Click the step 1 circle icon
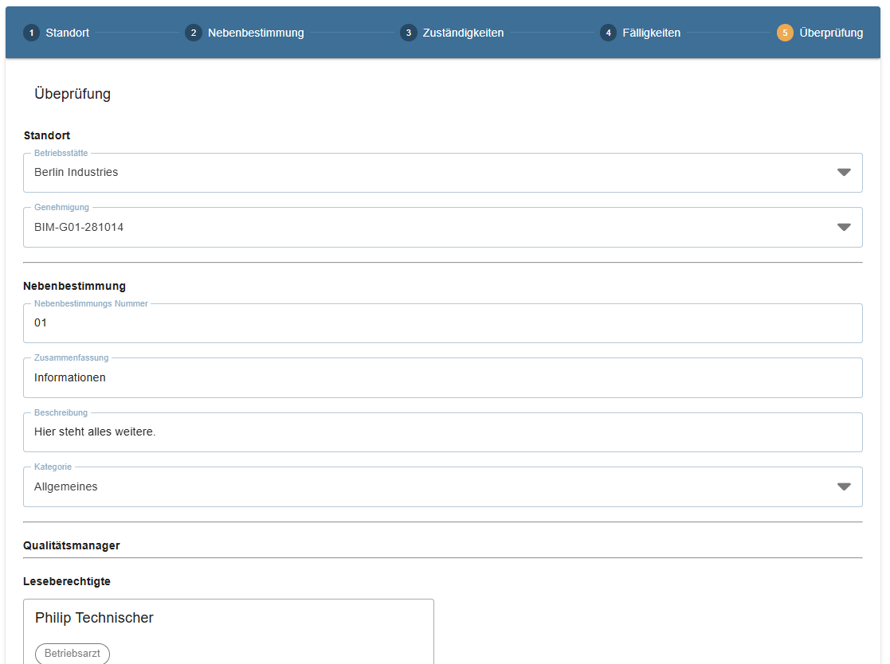The image size is (890, 664). point(31,33)
